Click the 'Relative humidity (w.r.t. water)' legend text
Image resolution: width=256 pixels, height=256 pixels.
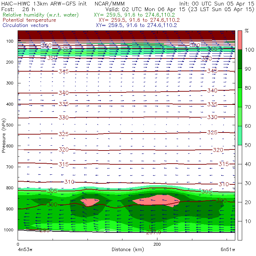[41, 15]
